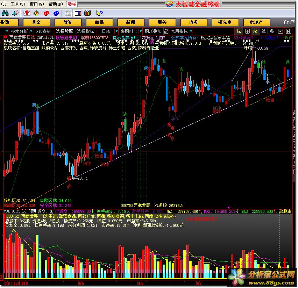Click the red circular info icon
Screen dimensions: 298x288
[x=46, y=13]
